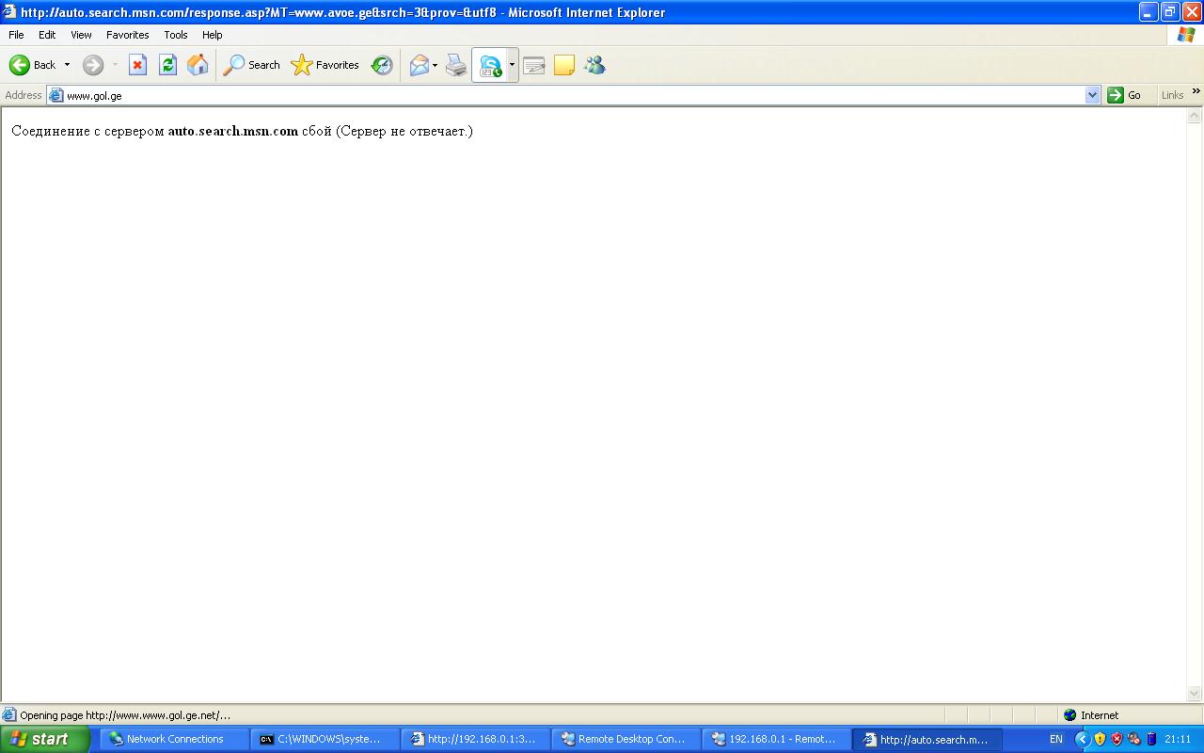Click the Go button
Screen dimensions: 1204x753
coord(1125,95)
